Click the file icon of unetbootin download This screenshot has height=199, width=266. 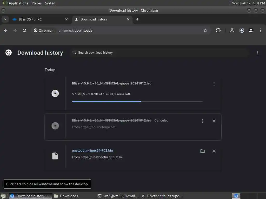(x=55, y=156)
